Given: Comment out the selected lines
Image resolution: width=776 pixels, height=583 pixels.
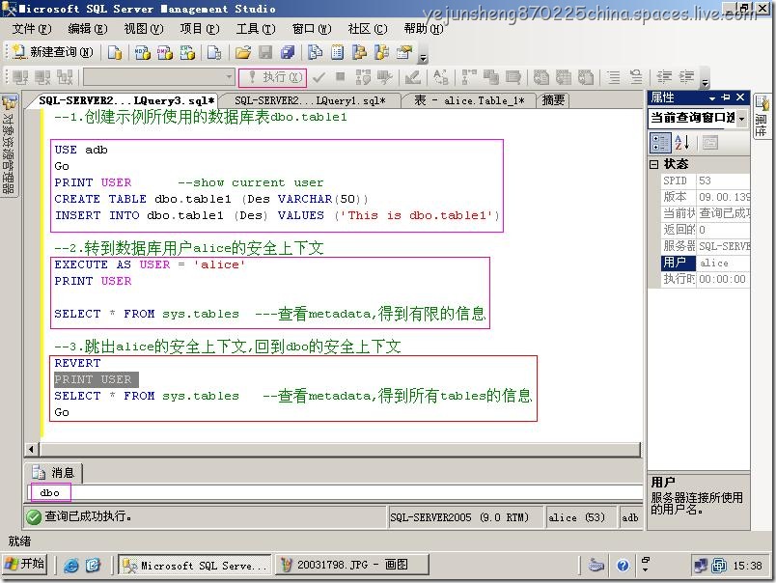Looking at the screenshot, I should pos(614,77).
